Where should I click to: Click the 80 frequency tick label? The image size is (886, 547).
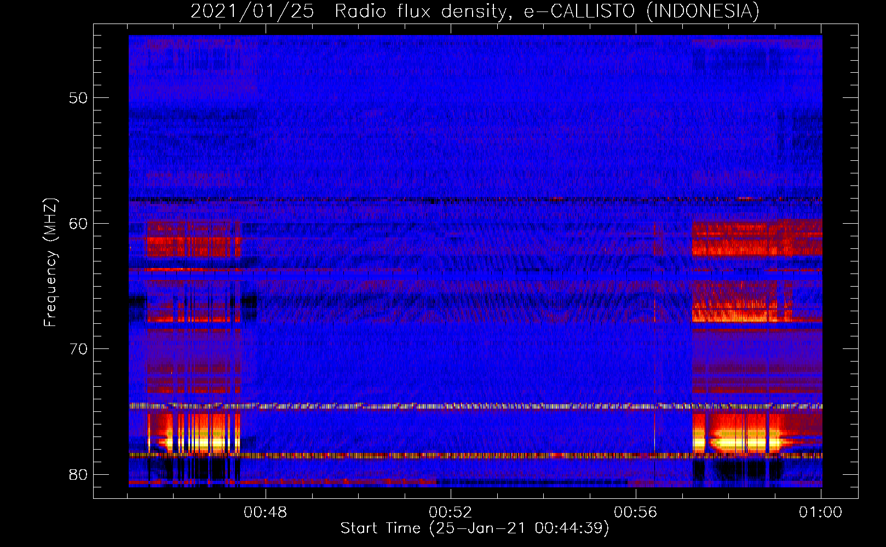[x=78, y=474]
